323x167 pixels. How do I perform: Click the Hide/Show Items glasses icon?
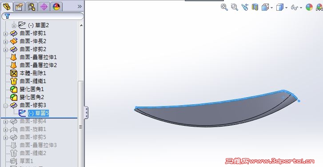(x=295, y=8)
